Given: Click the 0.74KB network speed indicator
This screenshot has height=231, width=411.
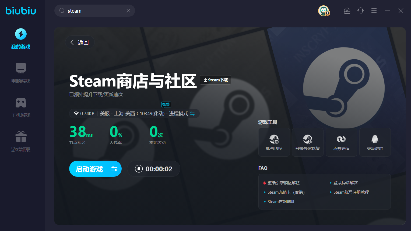Looking at the screenshot, I should click(x=84, y=114).
